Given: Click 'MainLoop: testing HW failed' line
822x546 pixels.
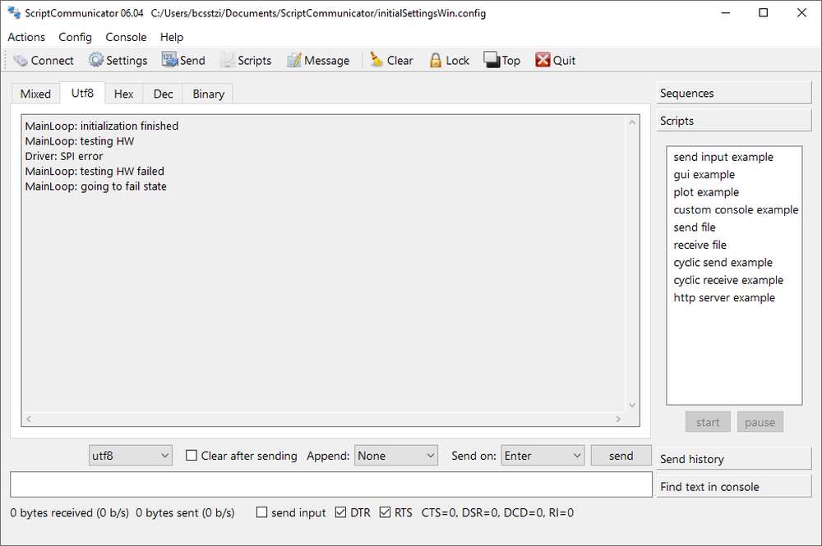Looking at the screenshot, I should (x=95, y=171).
